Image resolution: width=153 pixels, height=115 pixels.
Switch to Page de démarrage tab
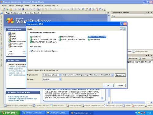coord(14,13)
